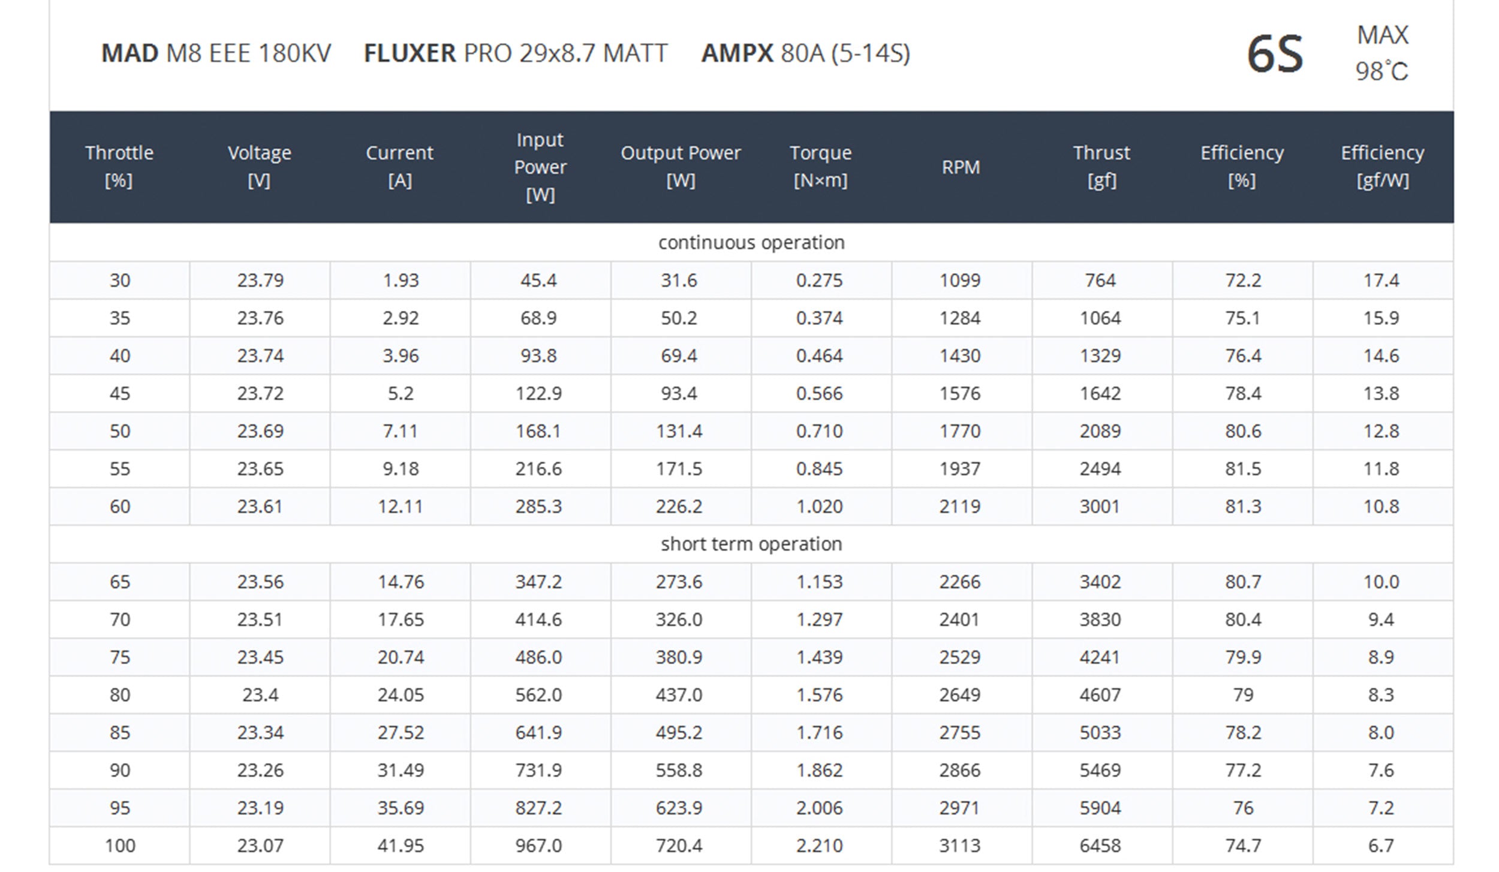Click the Torque [N×m] column header
1499x872 pixels.
tap(820, 167)
